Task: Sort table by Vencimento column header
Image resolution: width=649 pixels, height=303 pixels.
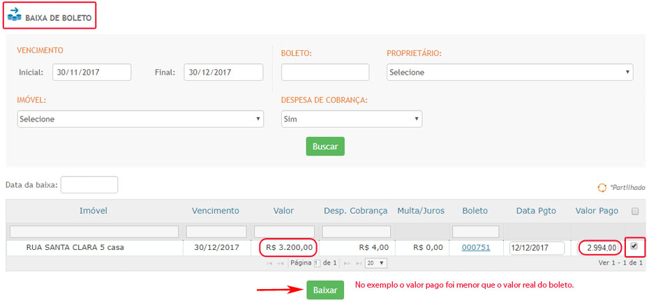Action: (x=216, y=210)
